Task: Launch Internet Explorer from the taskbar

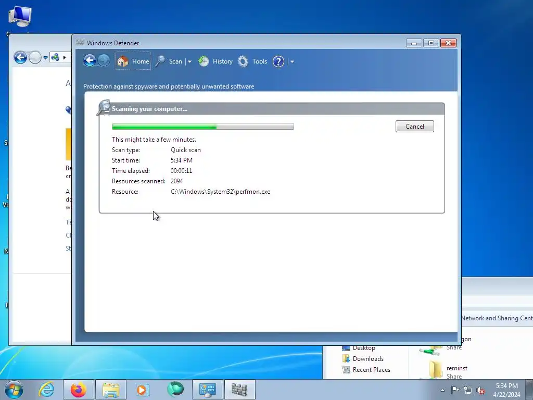Action: point(46,390)
